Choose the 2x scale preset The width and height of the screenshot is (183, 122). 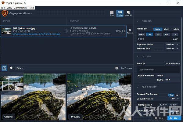tap(150, 34)
